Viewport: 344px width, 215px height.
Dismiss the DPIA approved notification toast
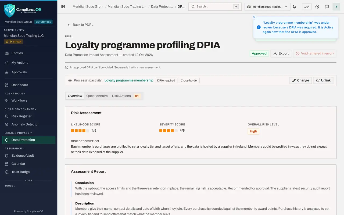click(x=254, y=17)
